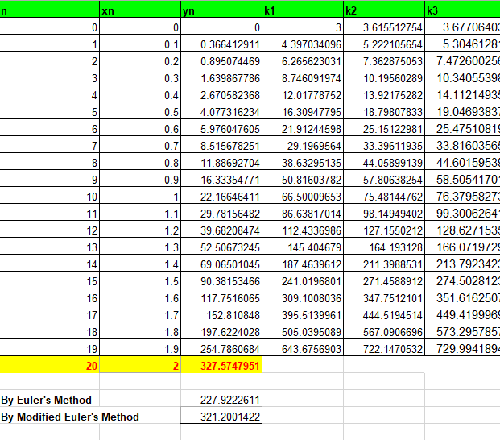Viewport: 500px width, 440px height.
Task: Select the red '20' cell in yellow row
Action: [51, 365]
